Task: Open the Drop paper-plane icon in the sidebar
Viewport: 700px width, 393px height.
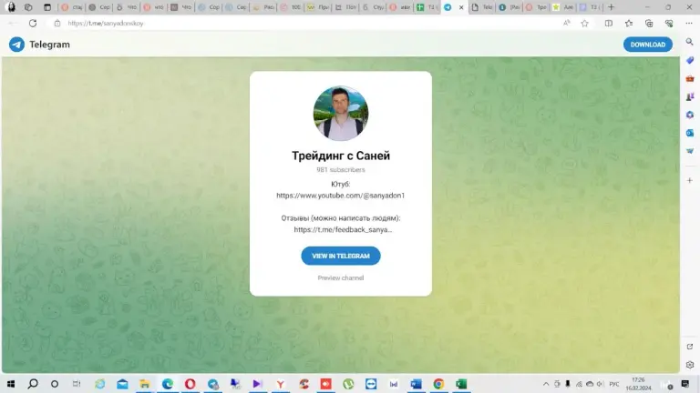Action: (690, 151)
